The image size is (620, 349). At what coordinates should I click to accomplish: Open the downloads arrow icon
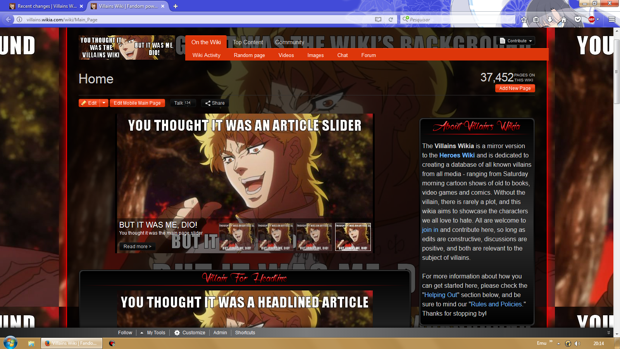click(x=550, y=19)
